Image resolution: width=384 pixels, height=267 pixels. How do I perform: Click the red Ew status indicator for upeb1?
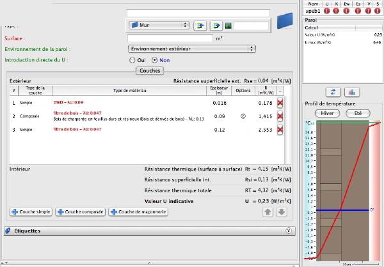point(346,11)
